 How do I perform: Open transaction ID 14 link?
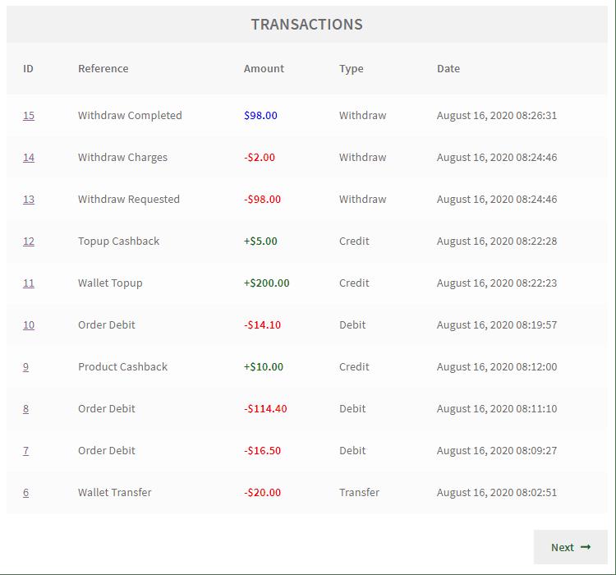coord(29,158)
